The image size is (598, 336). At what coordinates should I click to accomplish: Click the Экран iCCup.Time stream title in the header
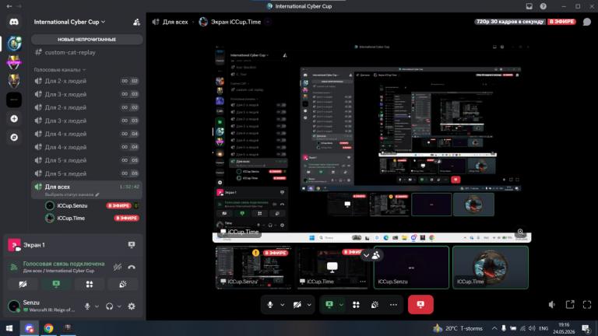click(x=236, y=22)
